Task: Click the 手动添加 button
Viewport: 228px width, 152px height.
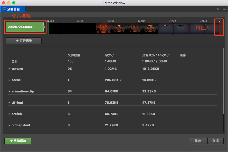Action: (18, 141)
